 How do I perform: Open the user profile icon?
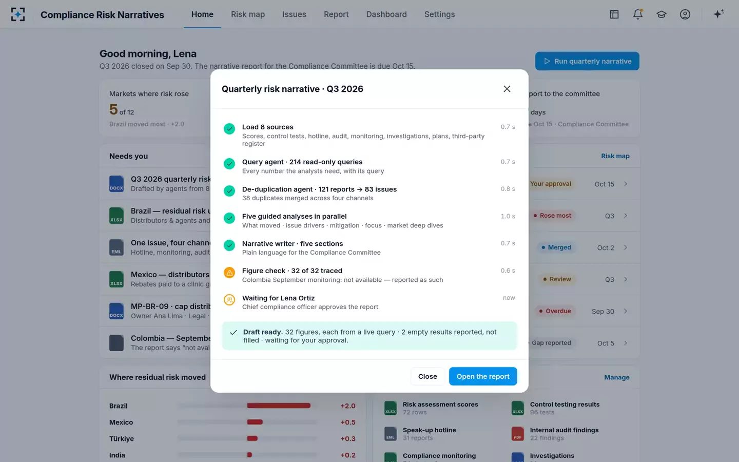pyautogui.click(x=685, y=14)
